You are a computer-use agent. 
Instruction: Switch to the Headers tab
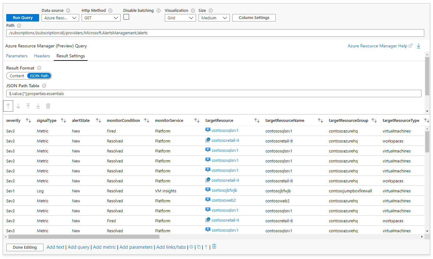42,56
